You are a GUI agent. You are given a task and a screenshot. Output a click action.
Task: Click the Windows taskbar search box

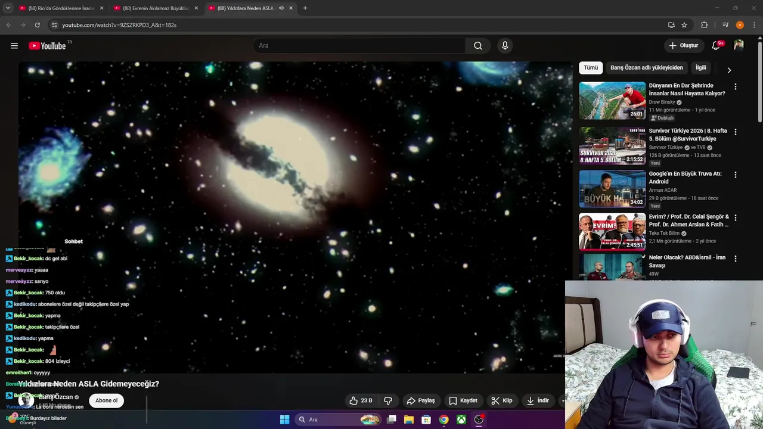[x=339, y=419]
